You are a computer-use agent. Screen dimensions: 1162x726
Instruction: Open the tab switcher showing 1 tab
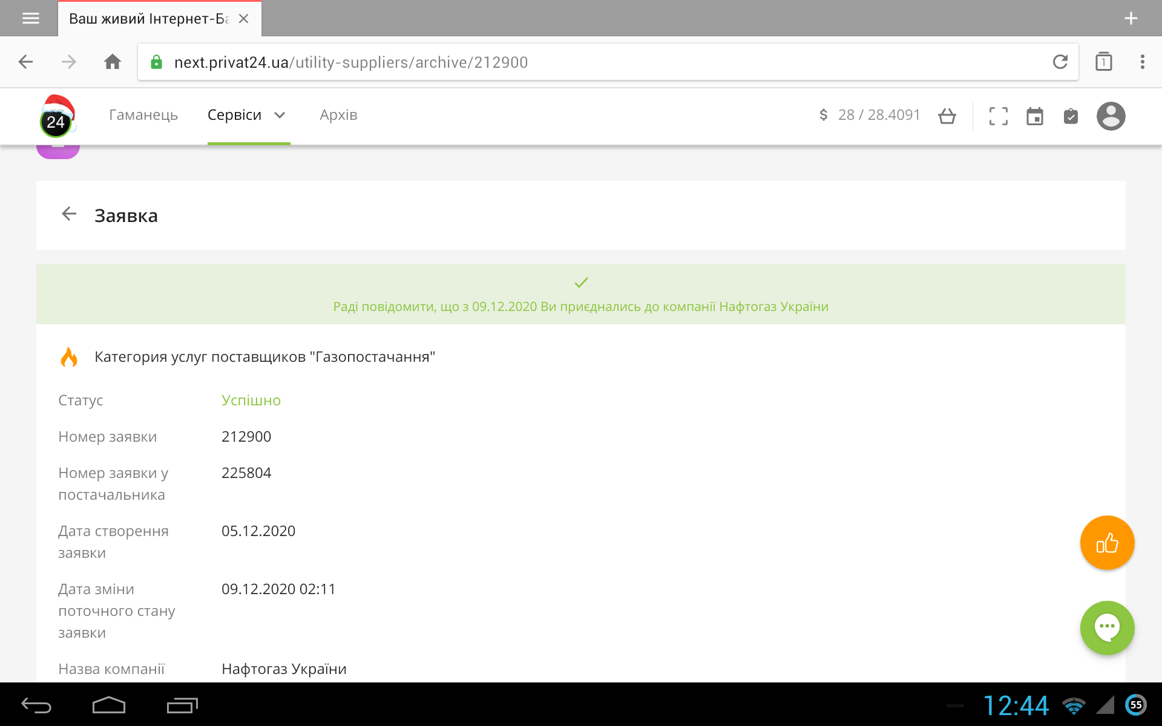(x=1103, y=61)
